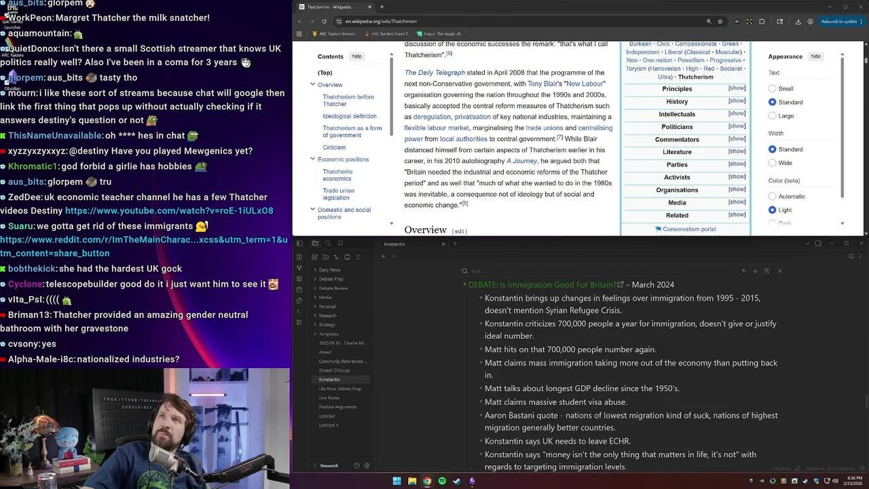869x489 pixels.
Task: Open the Lila Rose Debate Prep note
Action: [x=340, y=388]
